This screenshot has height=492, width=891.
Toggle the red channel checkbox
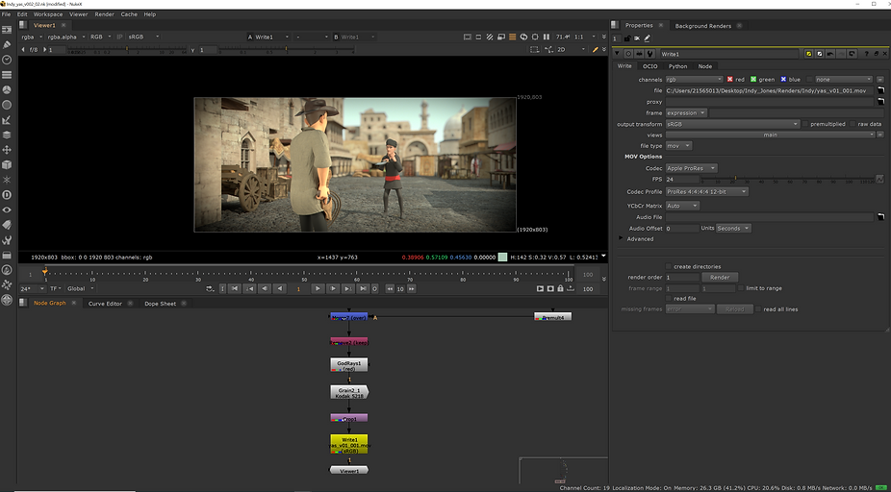(x=730, y=80)
